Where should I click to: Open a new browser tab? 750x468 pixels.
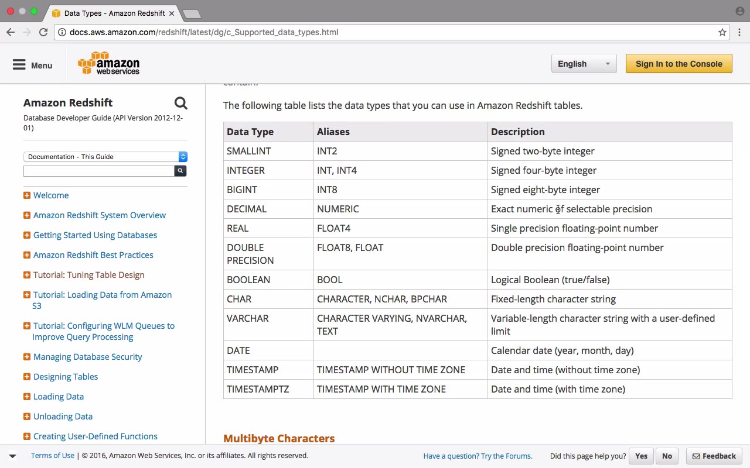(192, 13)
